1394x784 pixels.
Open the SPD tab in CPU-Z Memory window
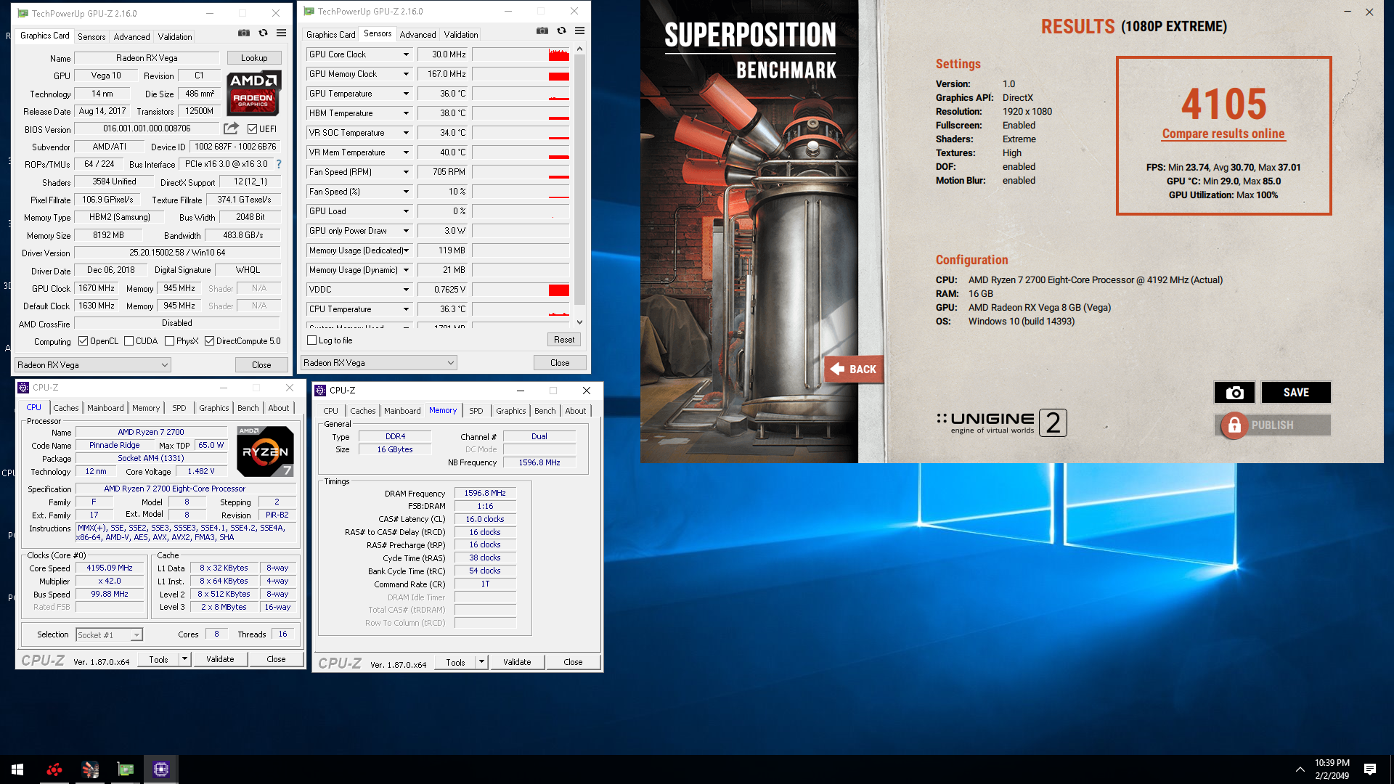tap(476, 411)
